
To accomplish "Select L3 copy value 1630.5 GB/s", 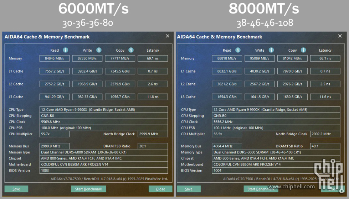I will pyautogui.click(x=292, y=97).
